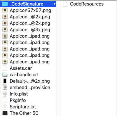
Task: Click the CodeResources blank file icon
Action: coord(65,4)
